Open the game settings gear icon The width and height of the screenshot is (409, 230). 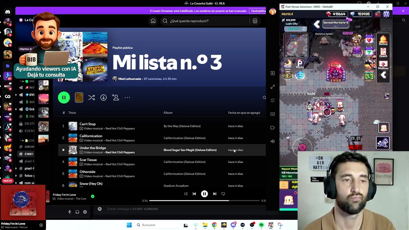click(x=387, y=14)
